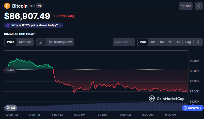Click the 30 Dec date label
204x119 pixels.
coord(102,115)
